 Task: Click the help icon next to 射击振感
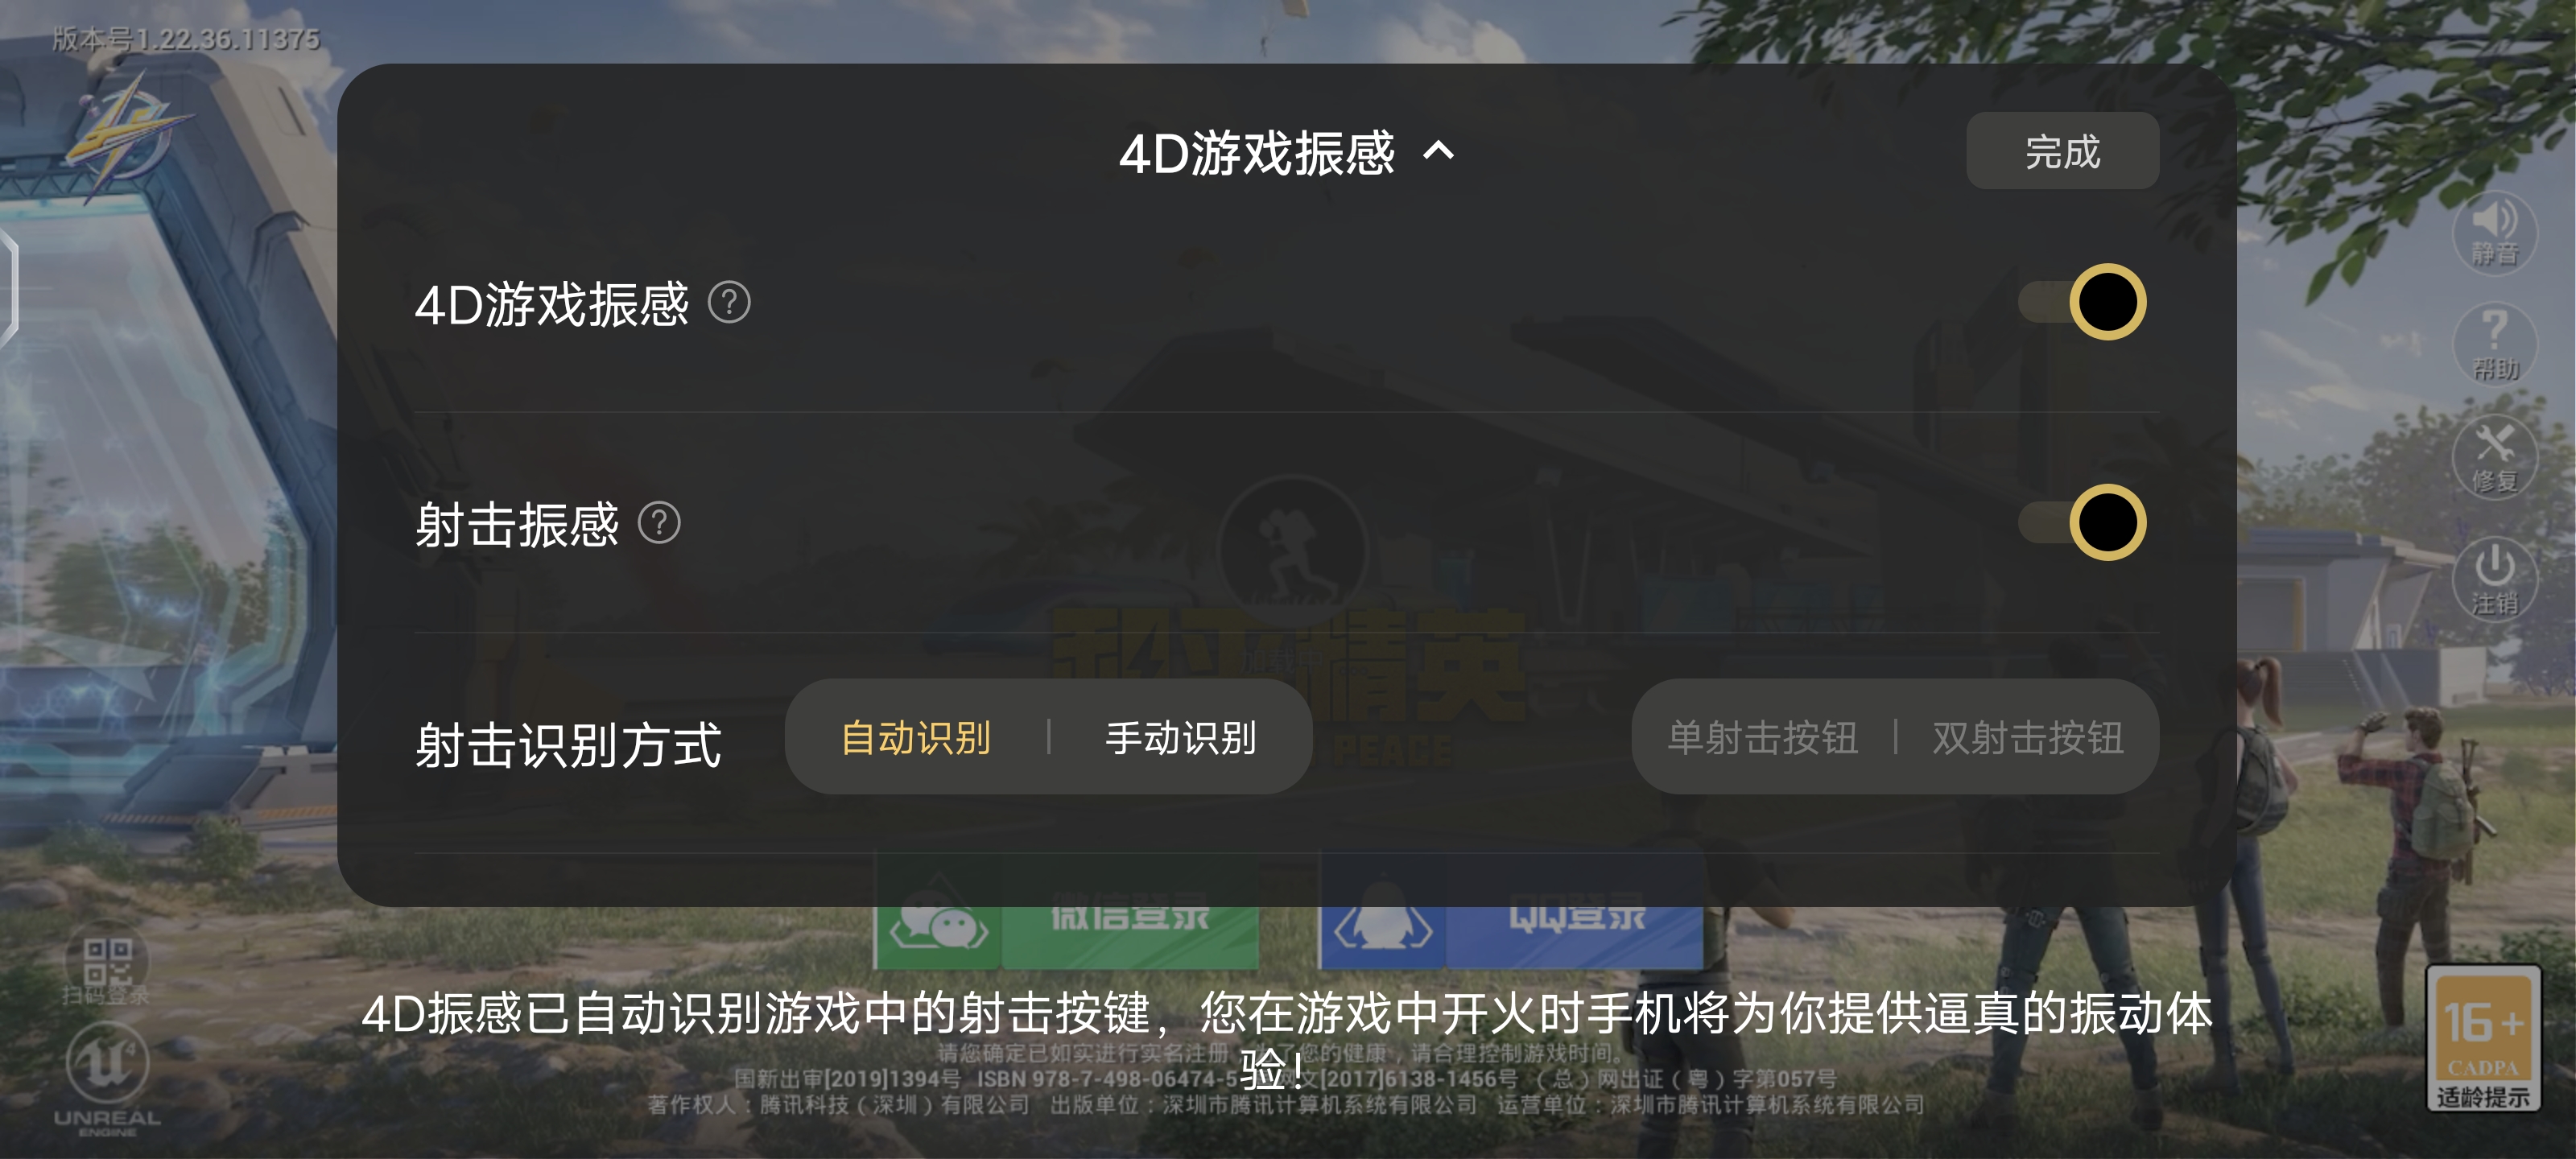pos(659,523)
